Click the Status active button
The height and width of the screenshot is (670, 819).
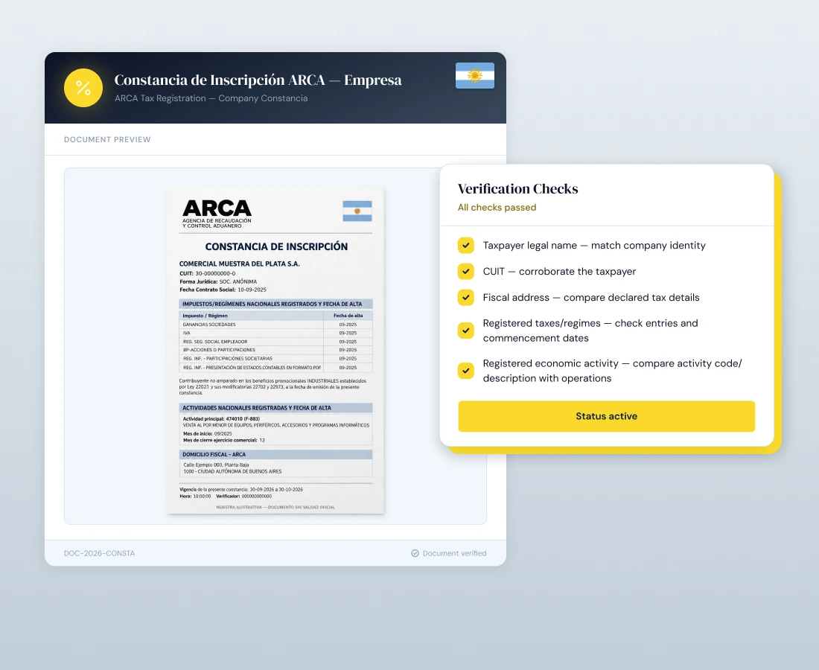pyautogui.click(x=606, y=416)
